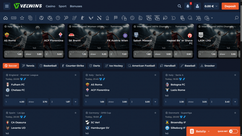
Task: Select the Tennis tab
Action: (x=28, y=66)
